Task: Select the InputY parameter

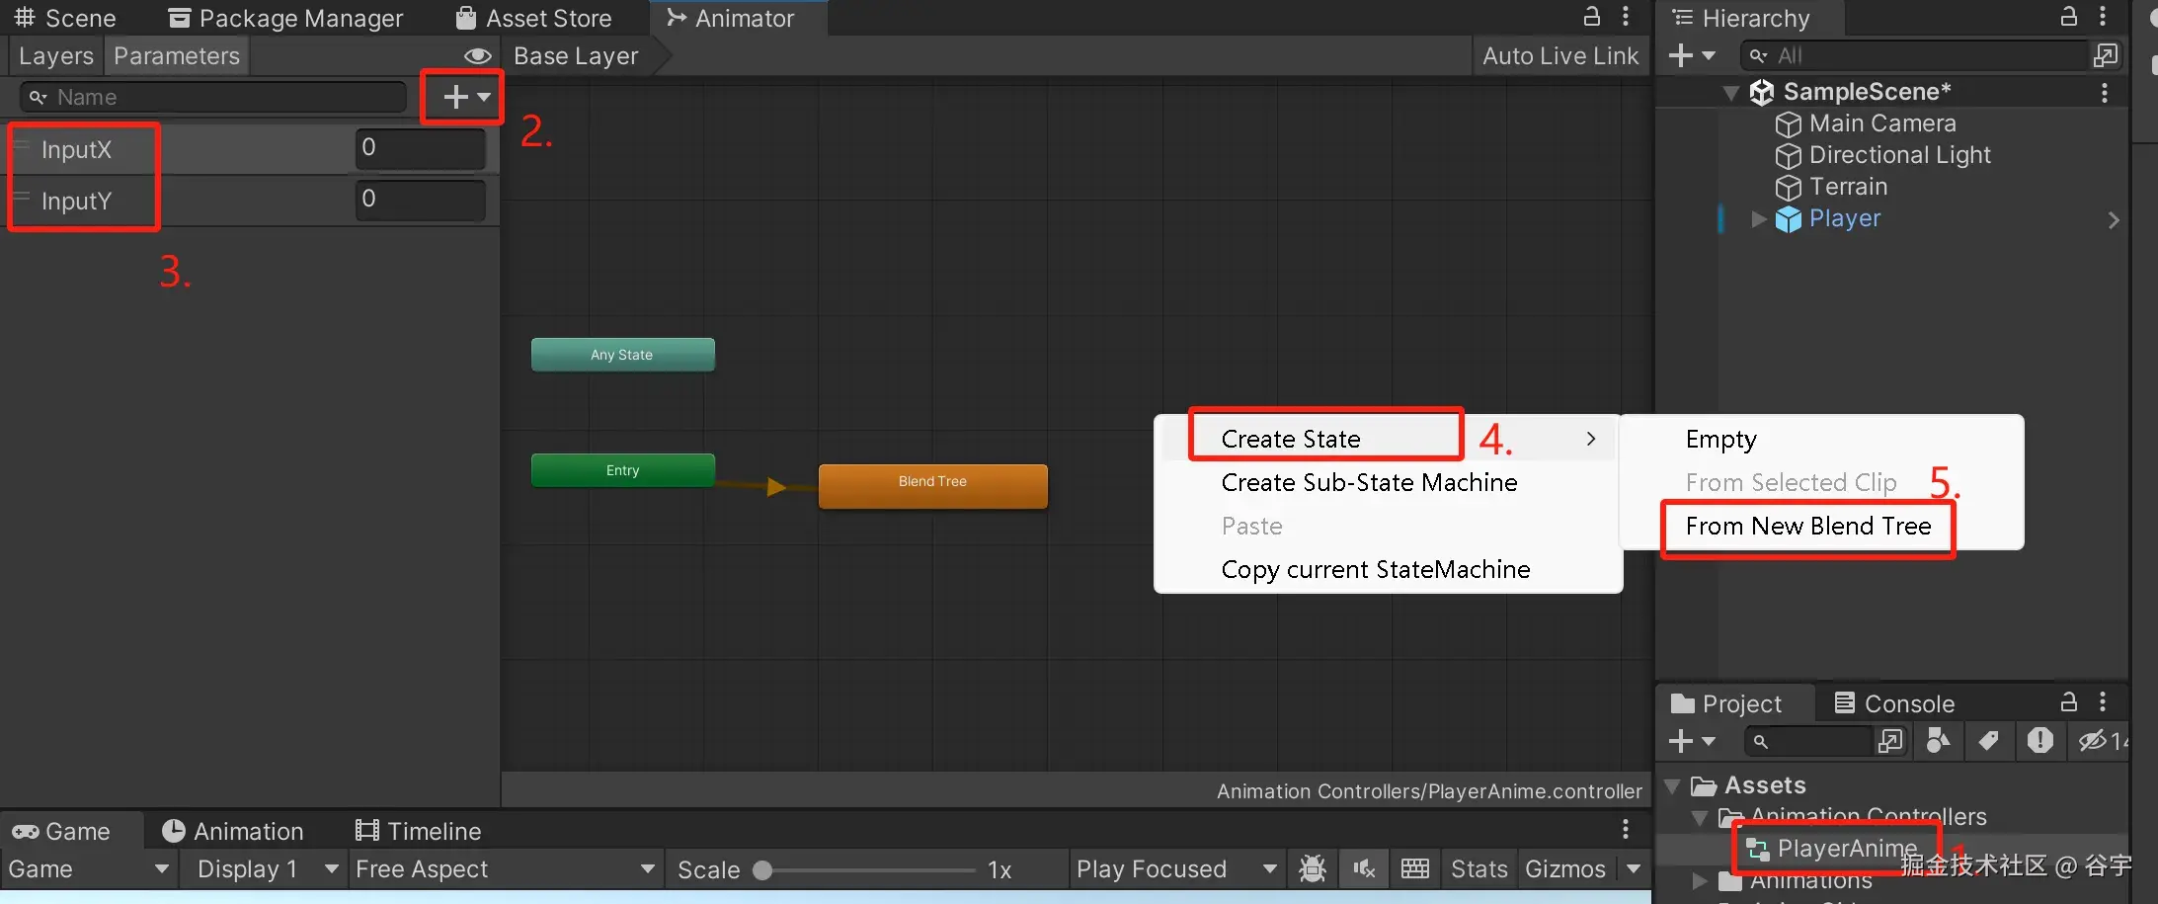Action: pyautogui.click(x=76, y=202)
